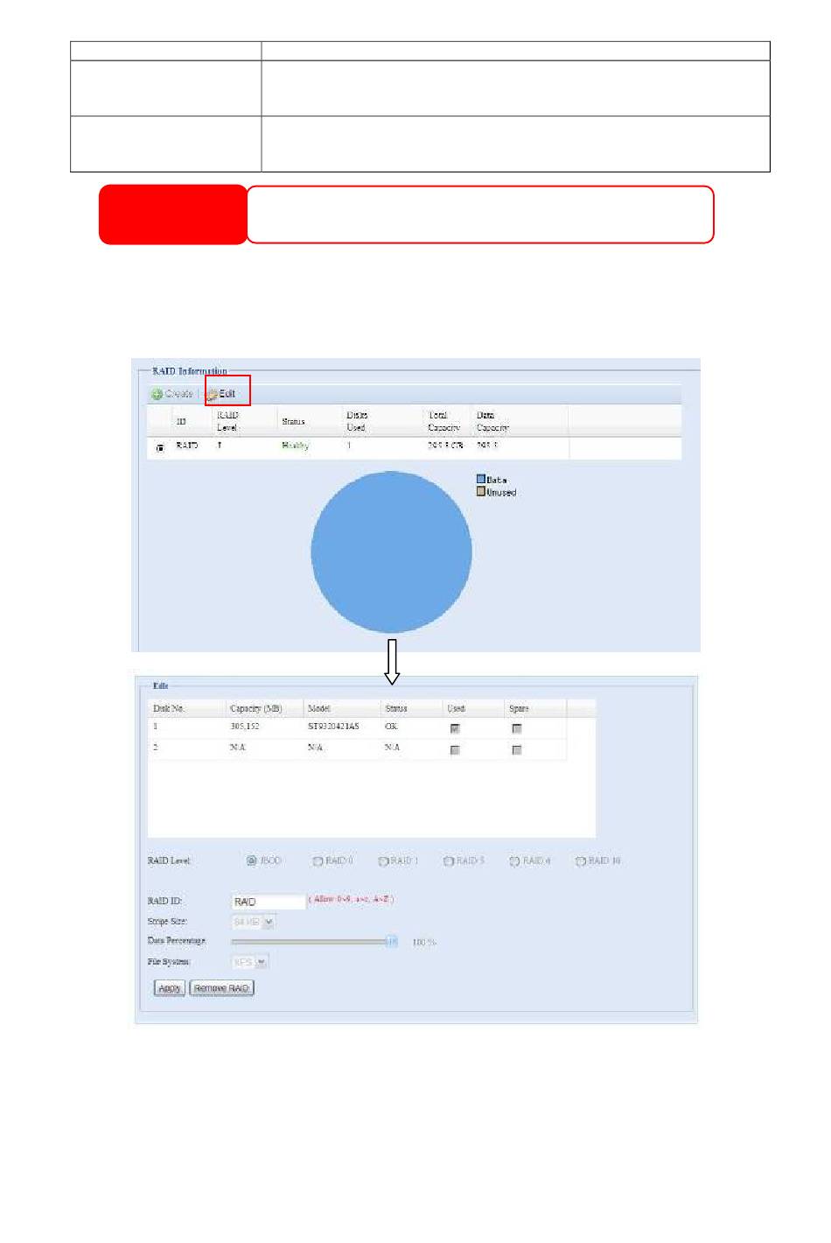The width and height of the screenshot is (831, 1243).
Task: Open the Stripe Size dropdown
Action: pyautogui.click(x=269, y=922)
